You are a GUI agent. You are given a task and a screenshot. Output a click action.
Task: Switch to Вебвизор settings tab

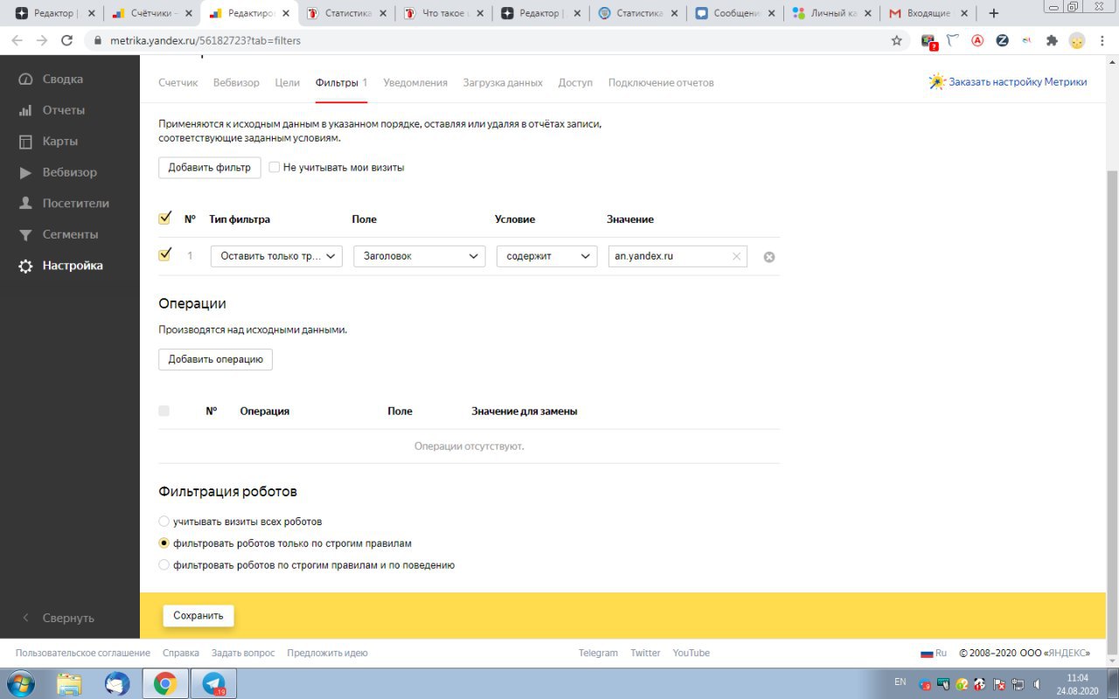pos(236,82)
